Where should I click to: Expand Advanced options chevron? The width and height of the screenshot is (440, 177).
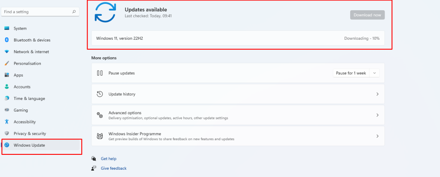click(x=377, y=115)
